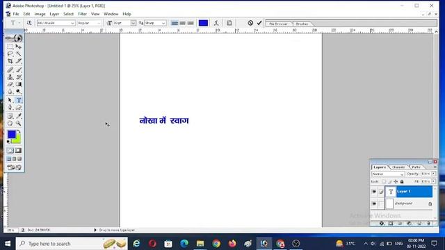
Task: Cancel current text edits
Action: [250, 23]
